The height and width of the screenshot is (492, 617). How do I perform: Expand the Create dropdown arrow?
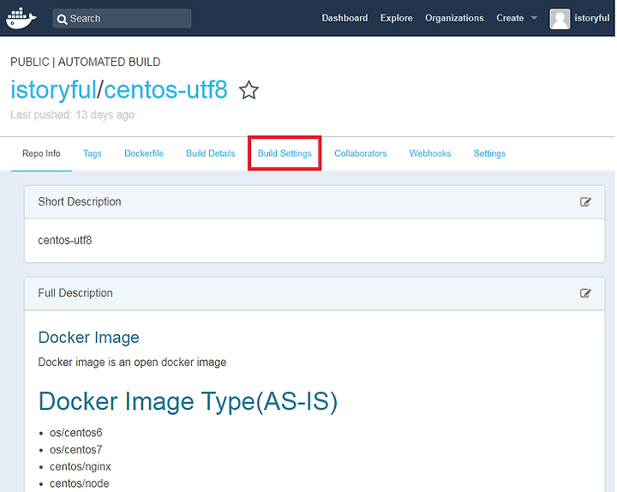[534, 18]
